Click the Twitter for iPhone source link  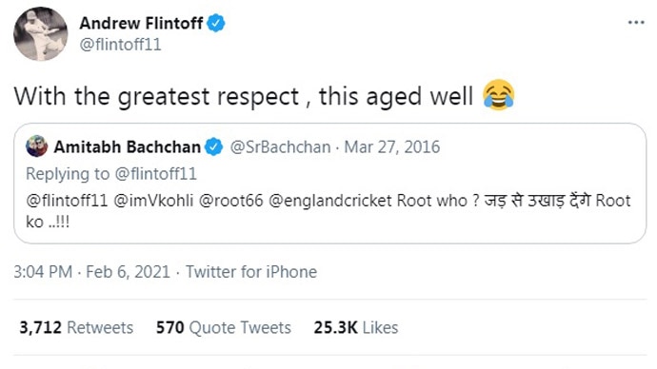pos(251,272)
